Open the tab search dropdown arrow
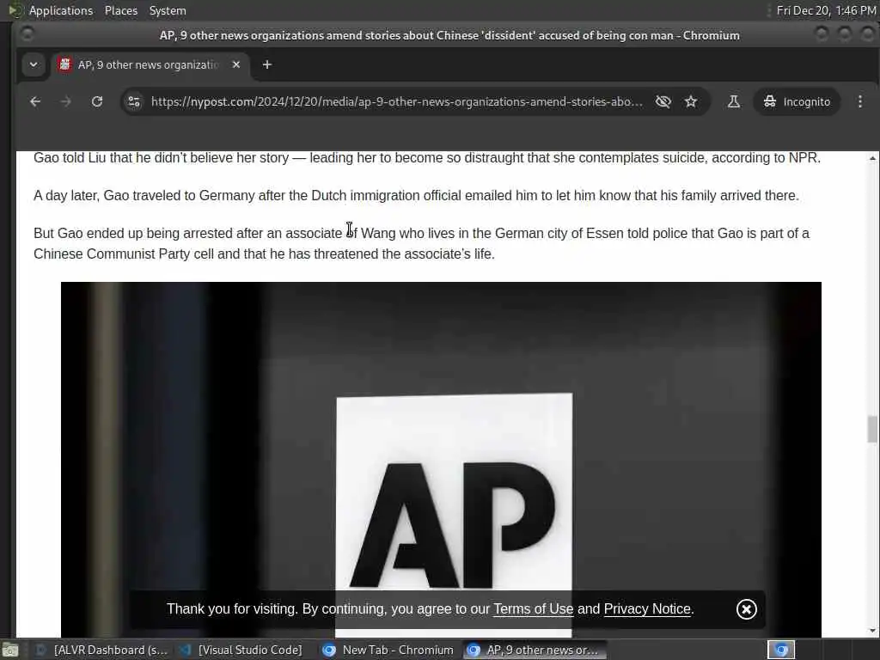Image resolution: width=880 pixels, height=660 pixels. pos(34,64)
